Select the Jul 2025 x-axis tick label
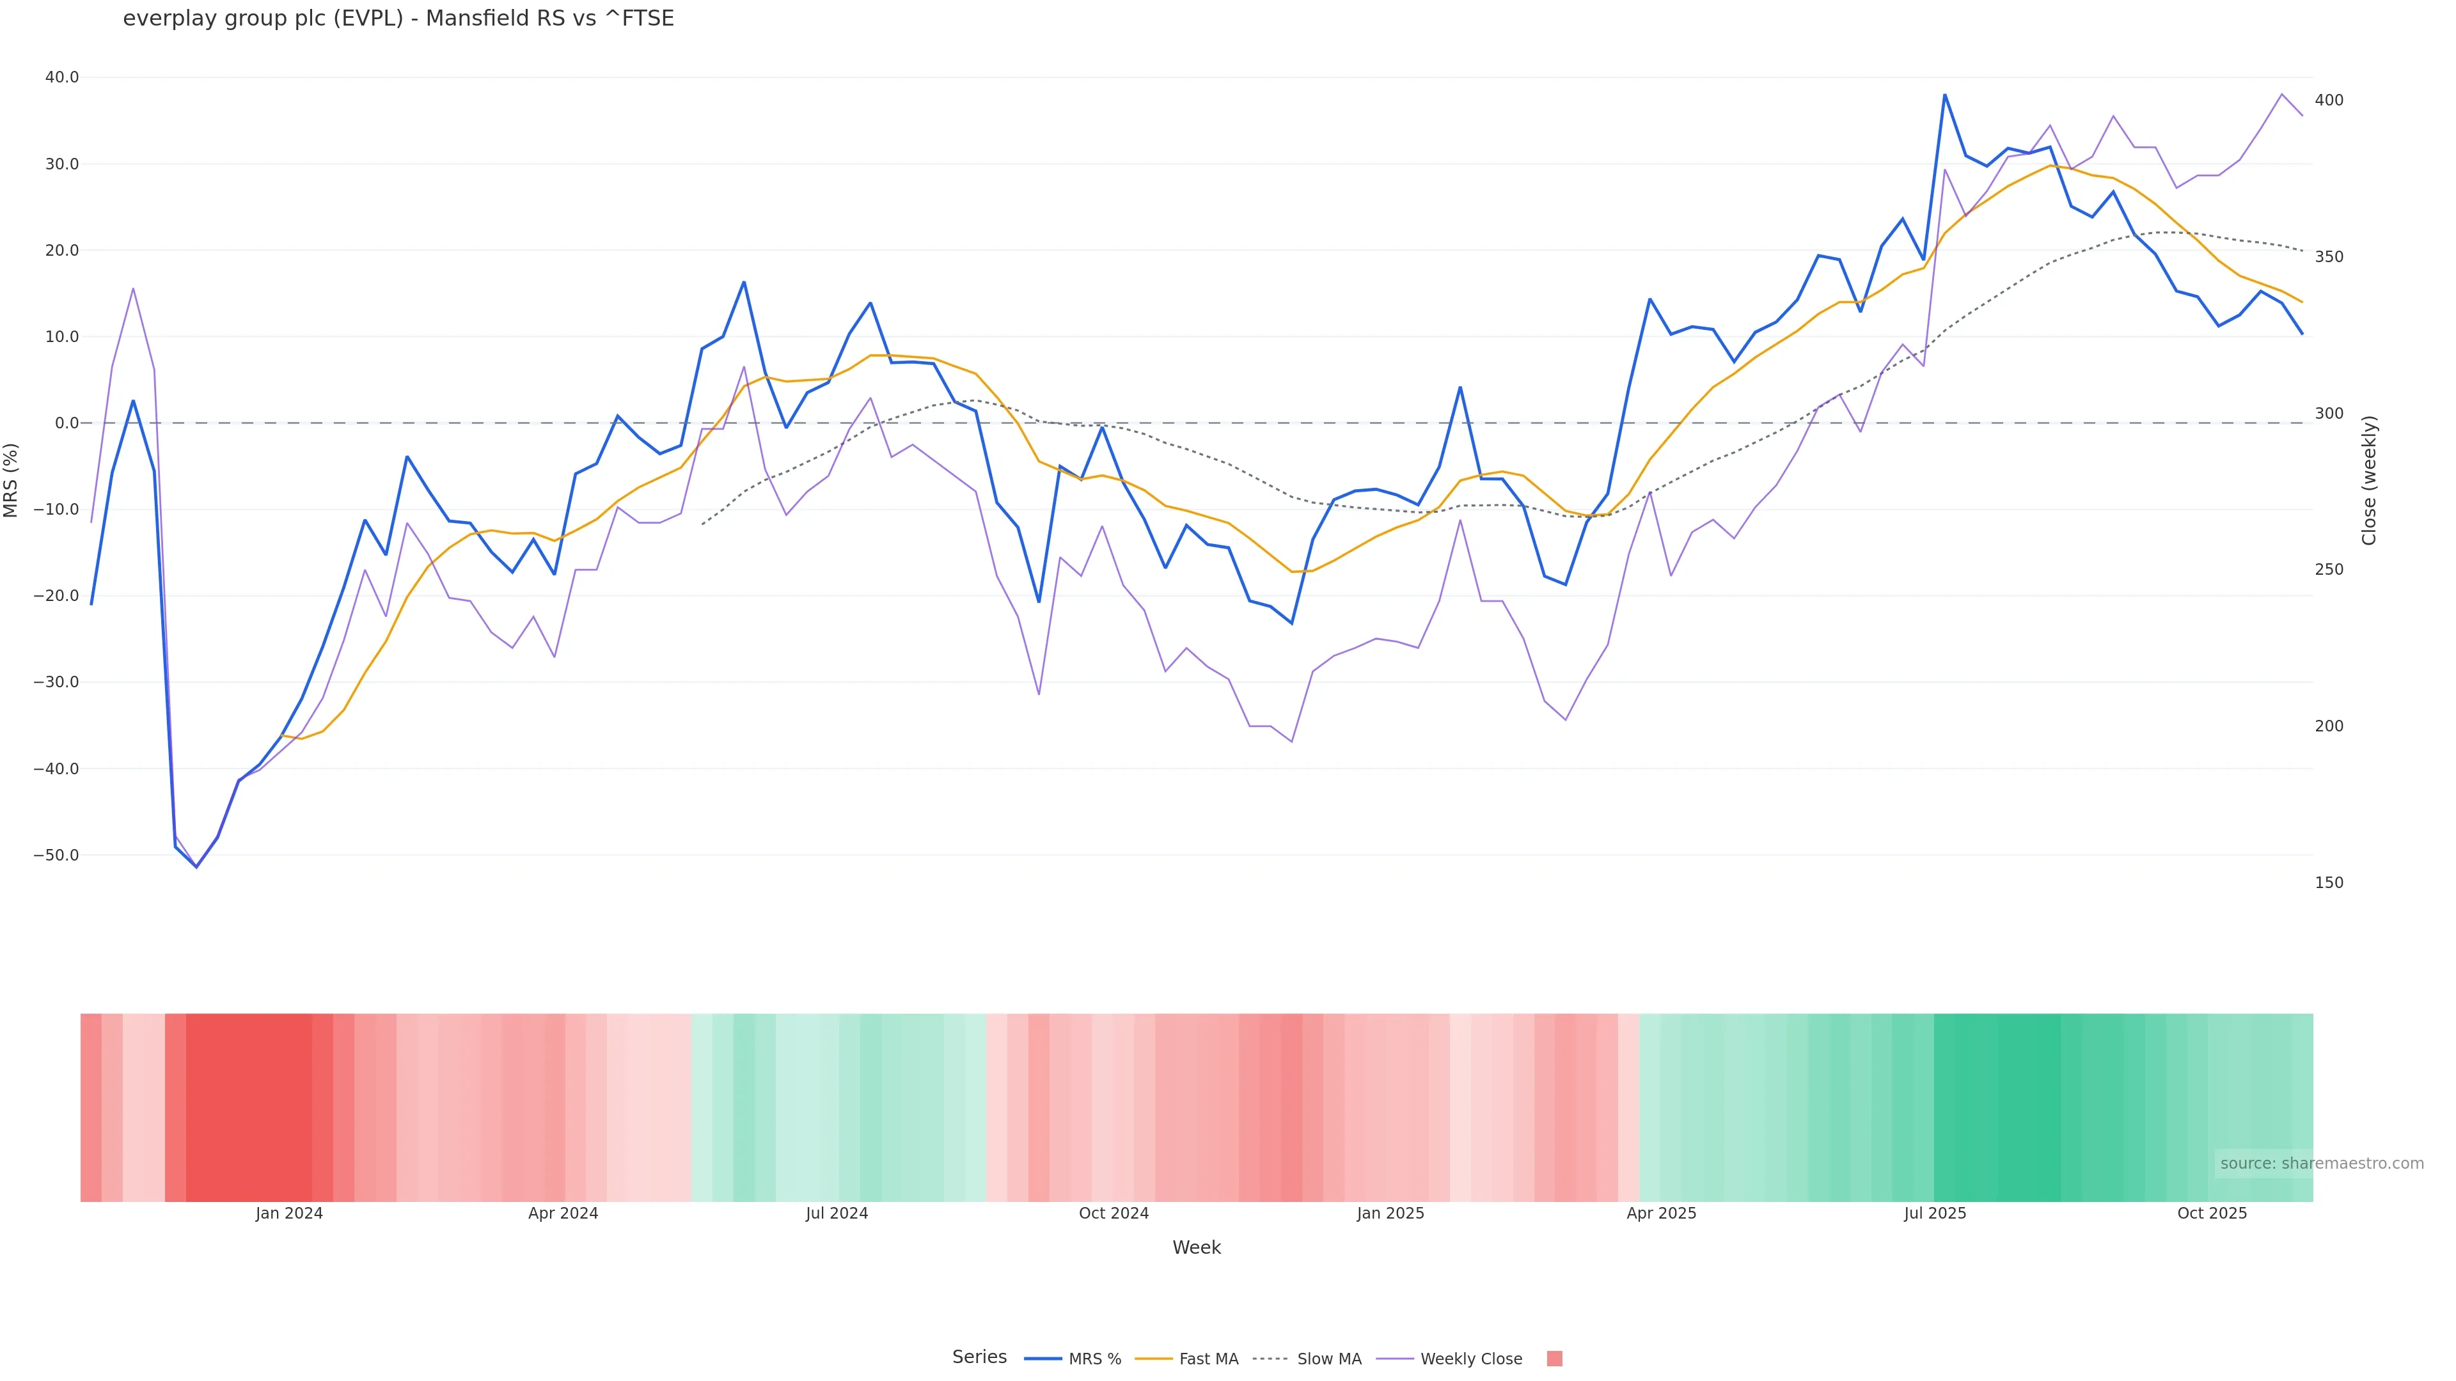This screenshot has width=2456, height=1381. (x=1935, y=1213)
